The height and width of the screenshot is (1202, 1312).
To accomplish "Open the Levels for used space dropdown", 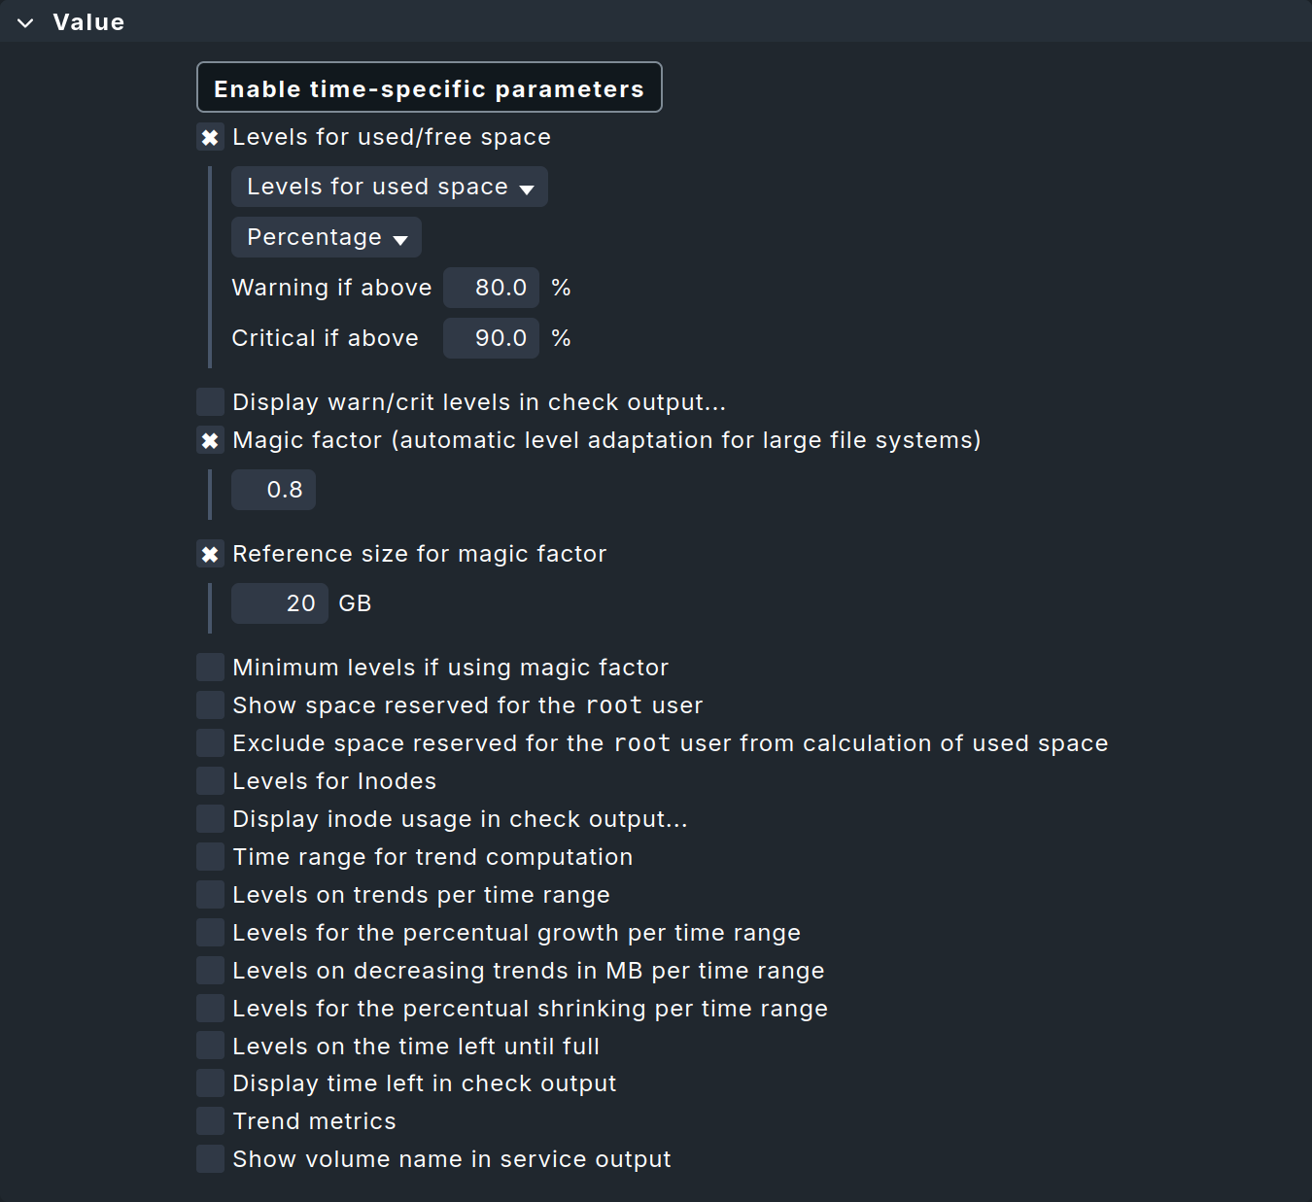I will click(x=388, y=187).
